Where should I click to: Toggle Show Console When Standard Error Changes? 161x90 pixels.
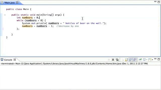[135, 59]
